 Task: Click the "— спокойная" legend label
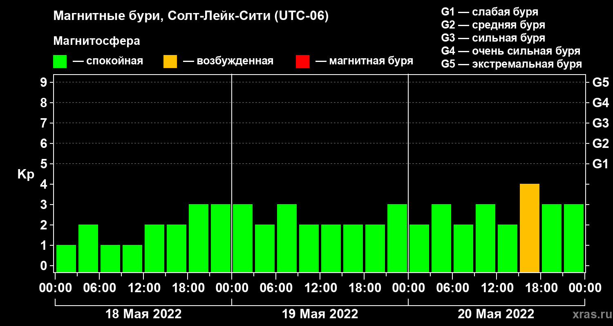click(108, 62)
